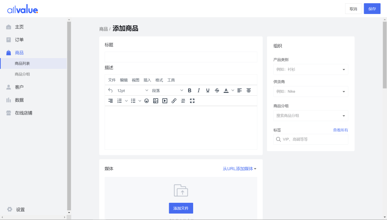The height and width of the screenshot is (220, 387).
Task: Expand bulleted list style options
Action: 140,101
